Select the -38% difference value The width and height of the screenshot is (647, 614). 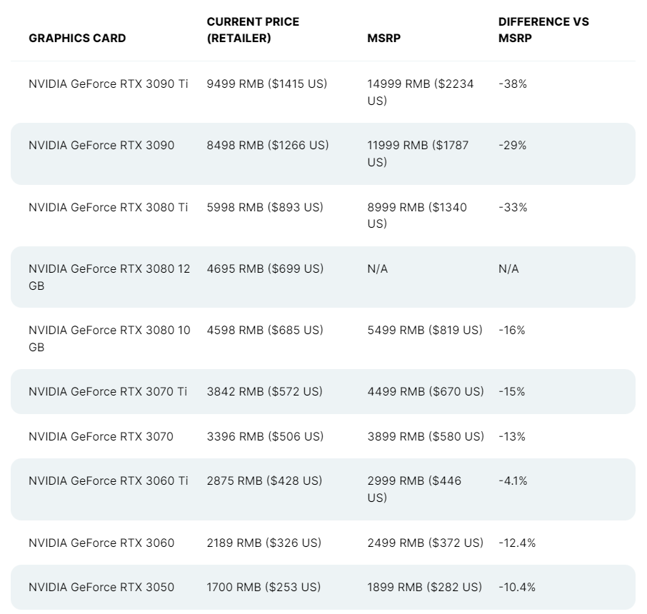coord(512,84)
